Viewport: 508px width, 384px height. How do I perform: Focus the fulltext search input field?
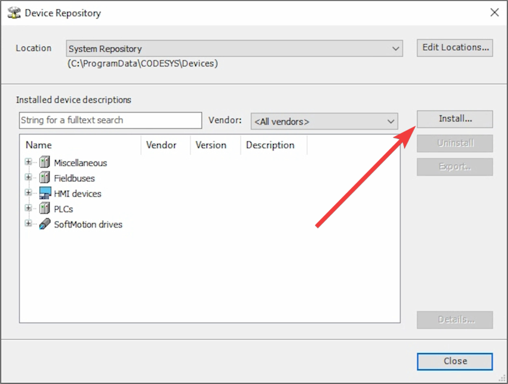click(111, 120)
